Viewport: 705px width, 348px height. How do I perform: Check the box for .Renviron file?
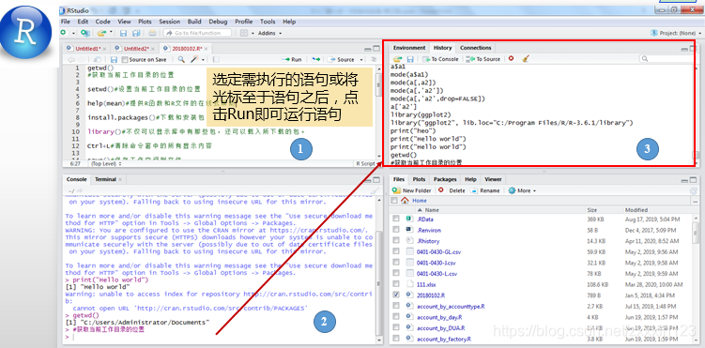coord(395,230)
